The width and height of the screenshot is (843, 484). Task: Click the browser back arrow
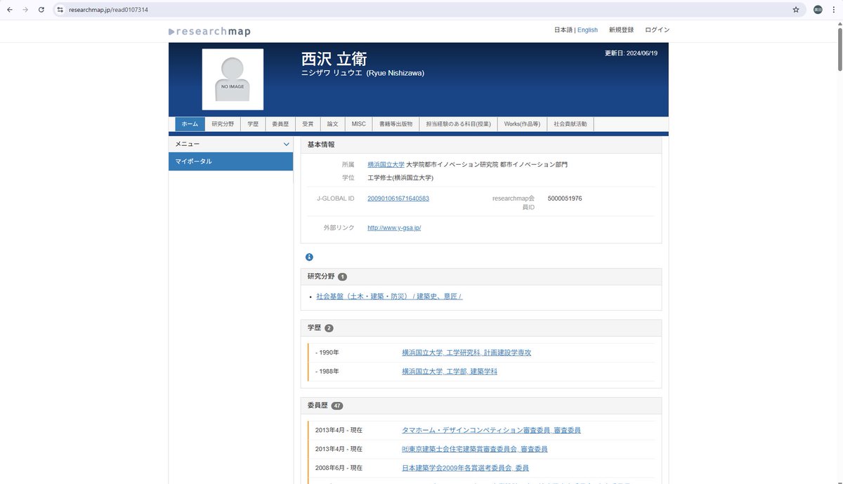coord(9,10)
